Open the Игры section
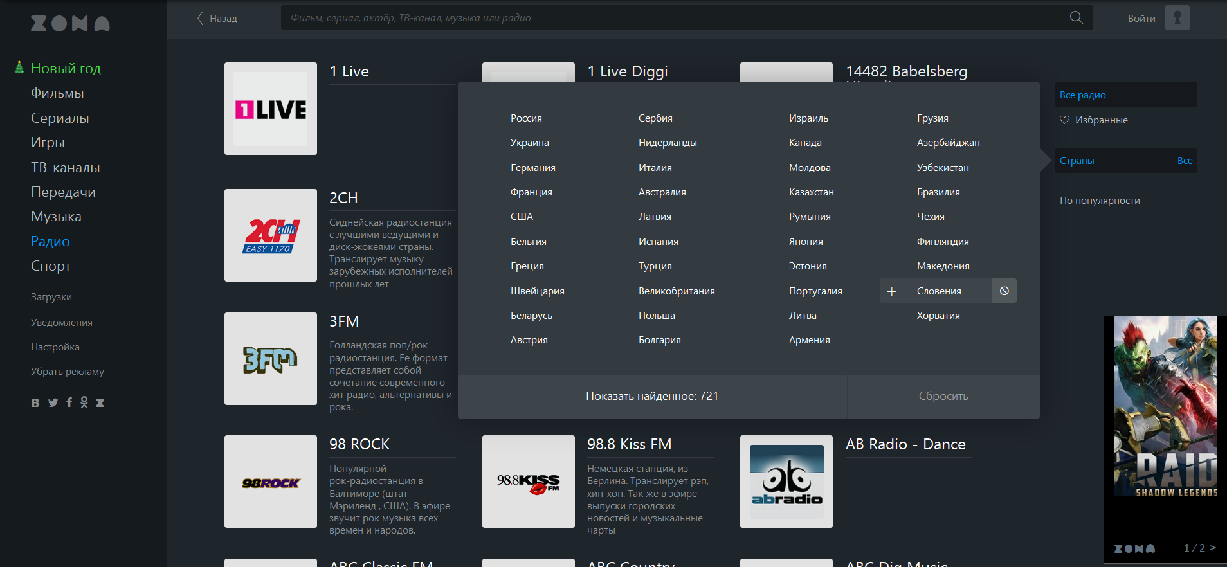Image resolution: width=1227 pixels, height=567 pixels. 48,143
